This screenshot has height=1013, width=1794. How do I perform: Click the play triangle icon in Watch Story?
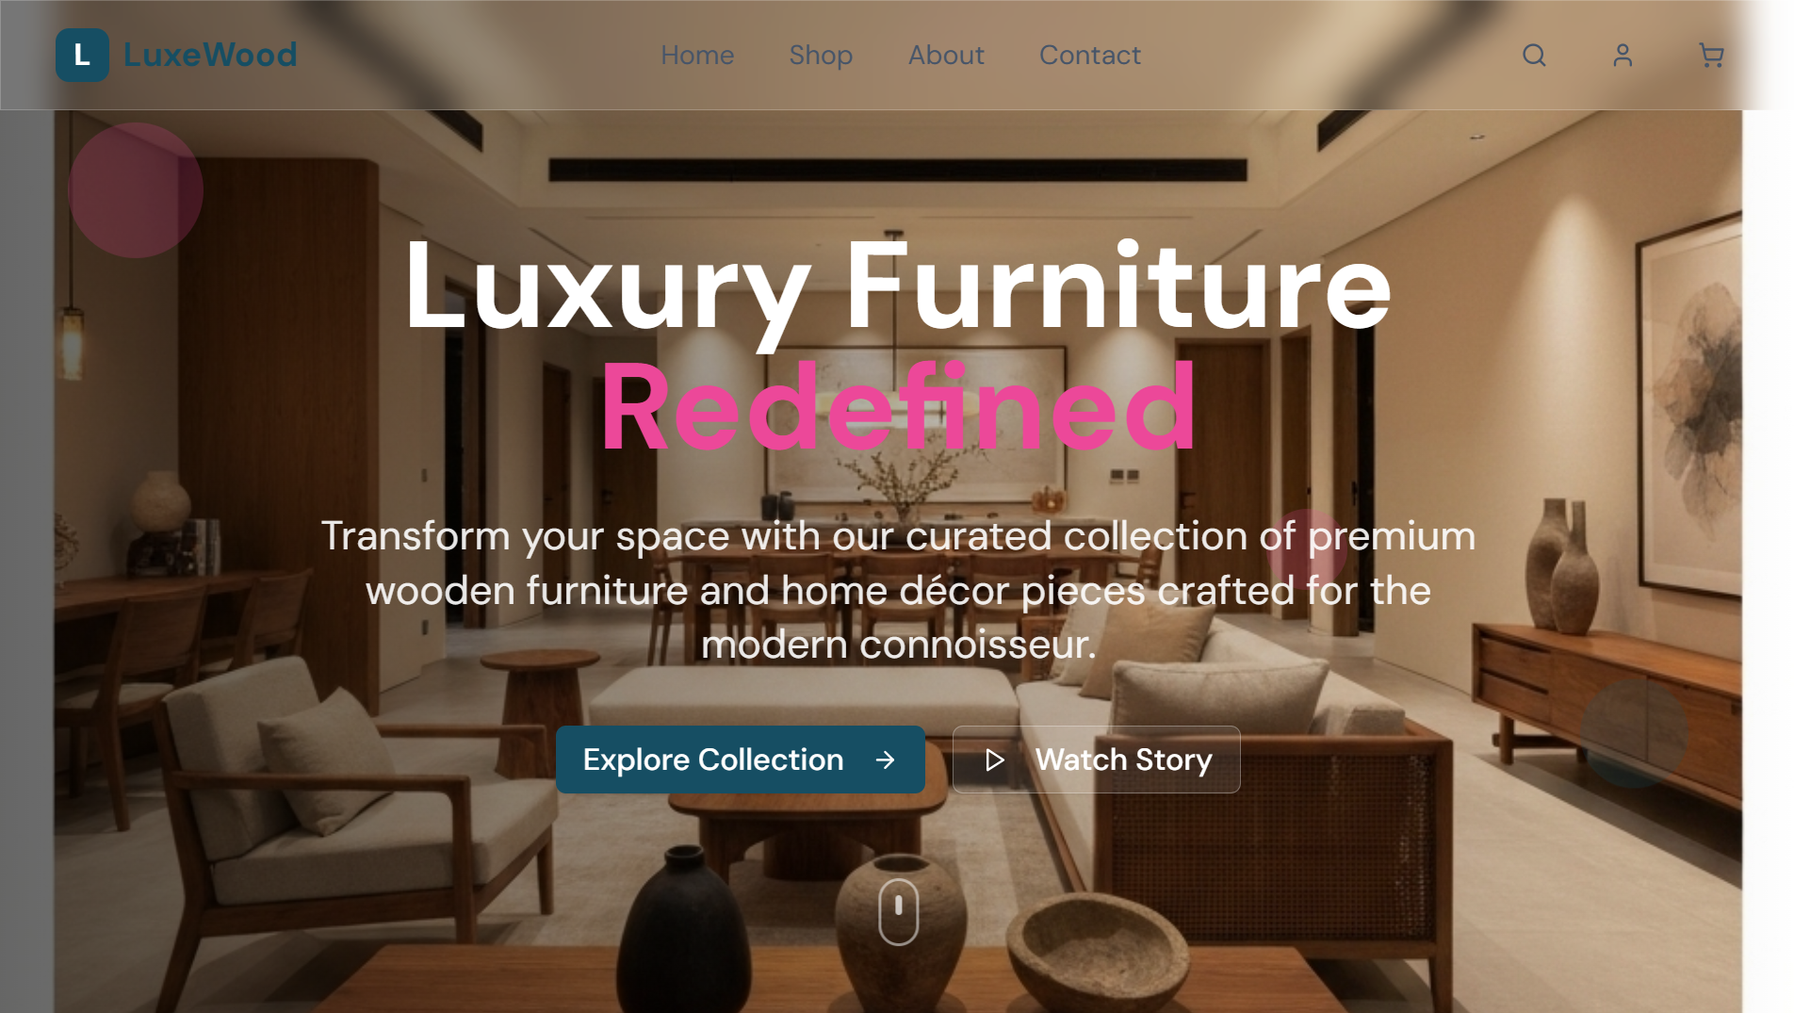point(994,760)
